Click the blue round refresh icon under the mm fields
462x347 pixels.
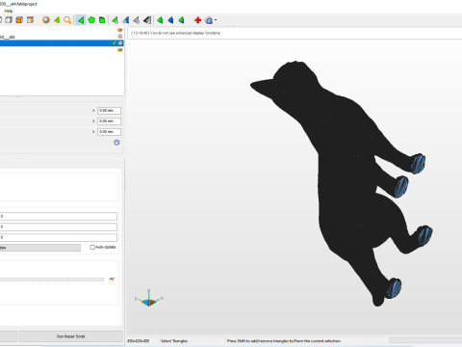[116, 143]
